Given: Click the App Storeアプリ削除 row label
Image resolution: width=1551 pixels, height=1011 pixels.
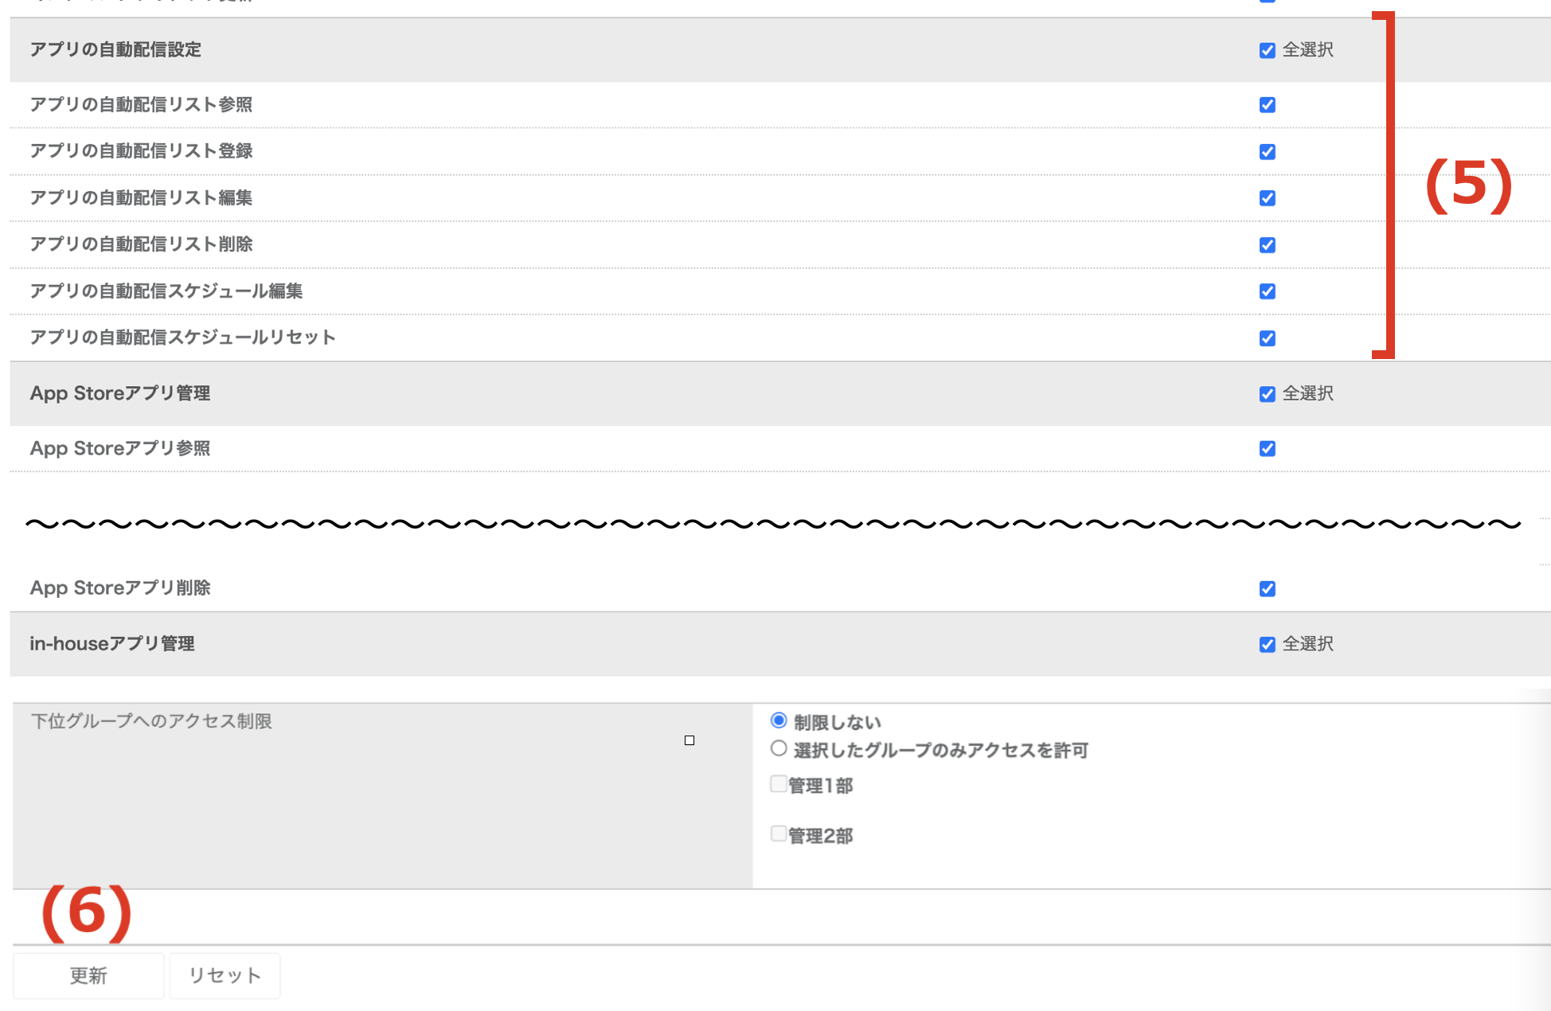Looking at the screenshot, I should [x=120, y=587].
